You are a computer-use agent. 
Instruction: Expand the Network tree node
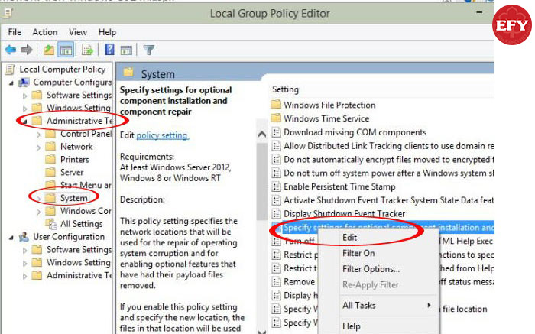click(x=38, y=148)
